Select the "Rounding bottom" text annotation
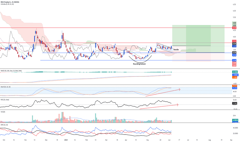 pos(139,64)
